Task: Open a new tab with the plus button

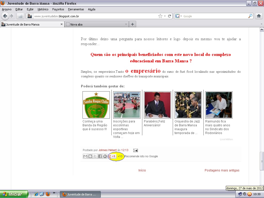Action: pos(133,24)
